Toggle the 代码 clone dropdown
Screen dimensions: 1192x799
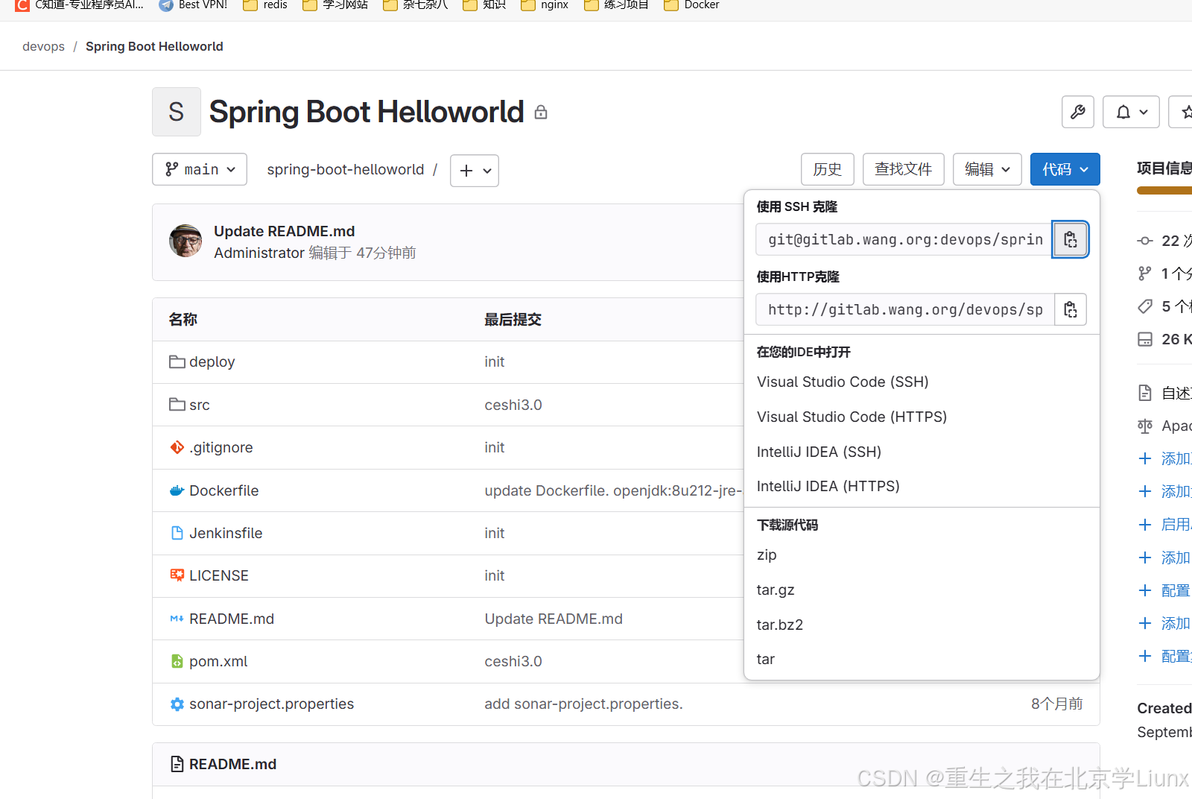[1065, 169]
